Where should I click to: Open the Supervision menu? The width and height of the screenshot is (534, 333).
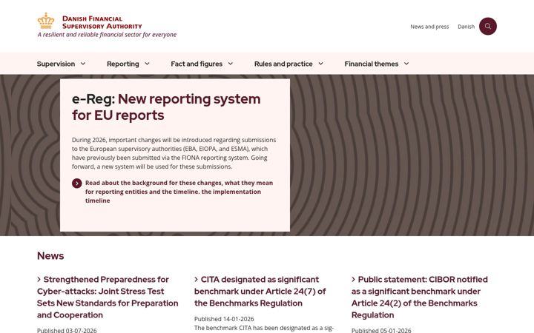[x=56, y=64]
